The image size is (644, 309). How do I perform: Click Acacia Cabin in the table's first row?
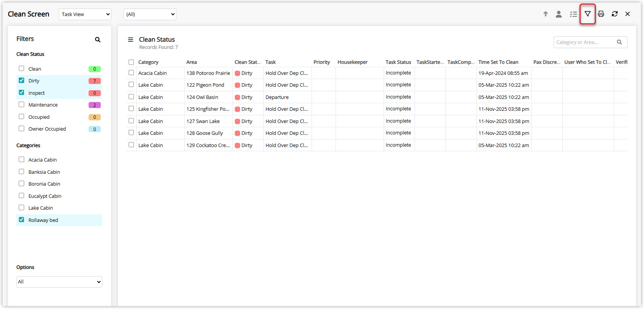152,73
